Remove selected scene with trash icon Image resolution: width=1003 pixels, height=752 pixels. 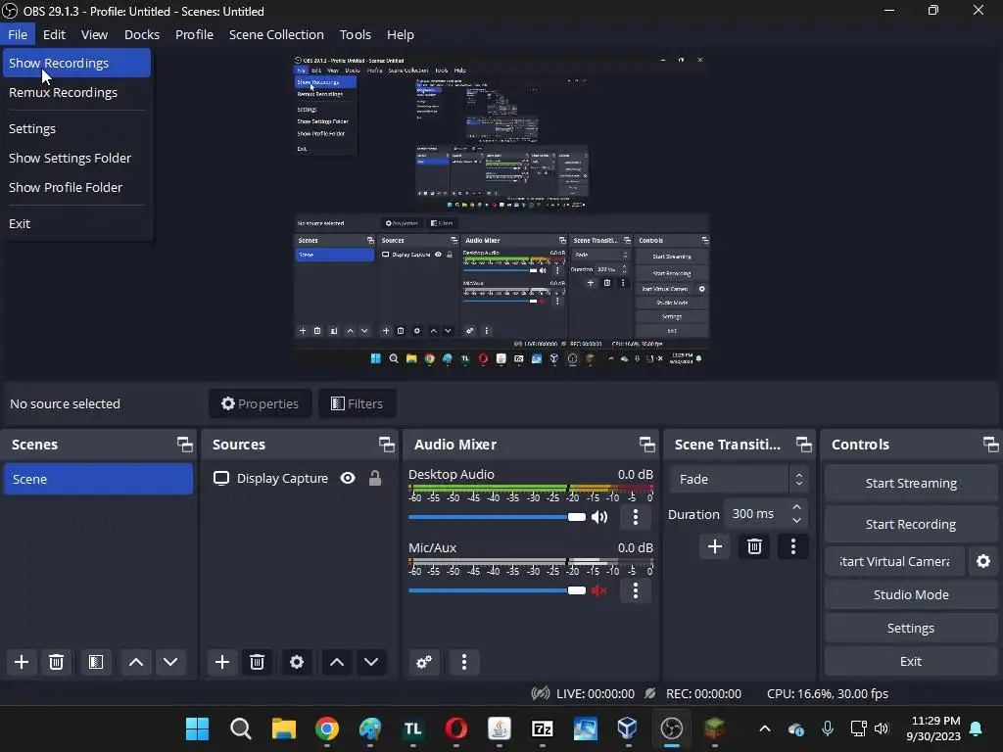[56, 662]
